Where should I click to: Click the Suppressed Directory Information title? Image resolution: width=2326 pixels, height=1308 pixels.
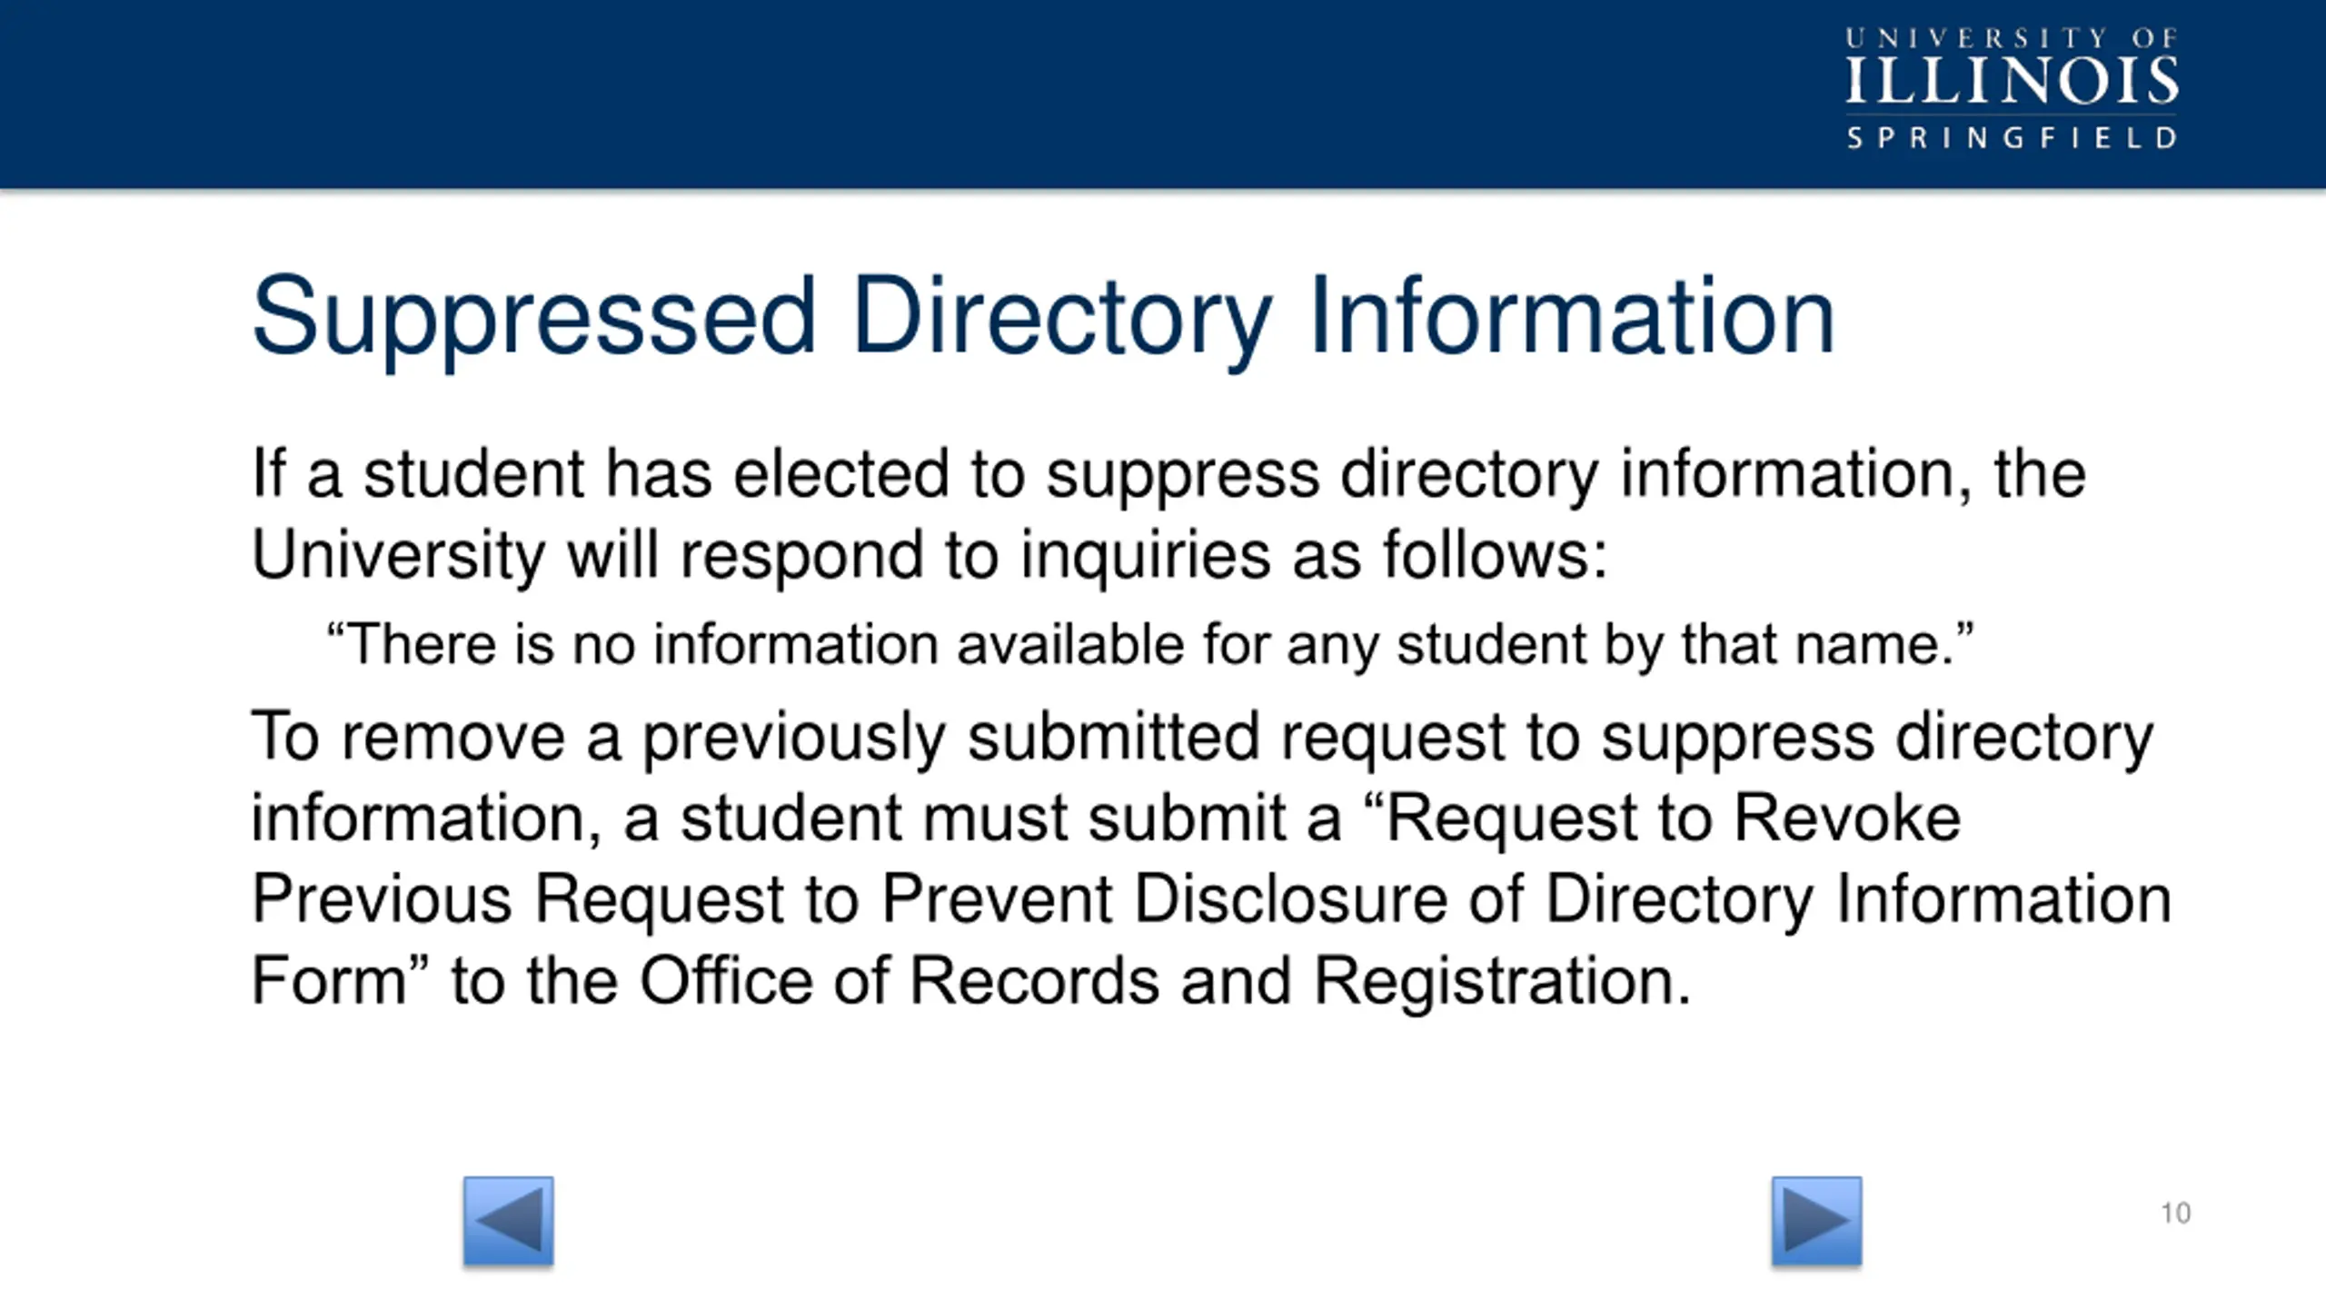[1043, 318]
